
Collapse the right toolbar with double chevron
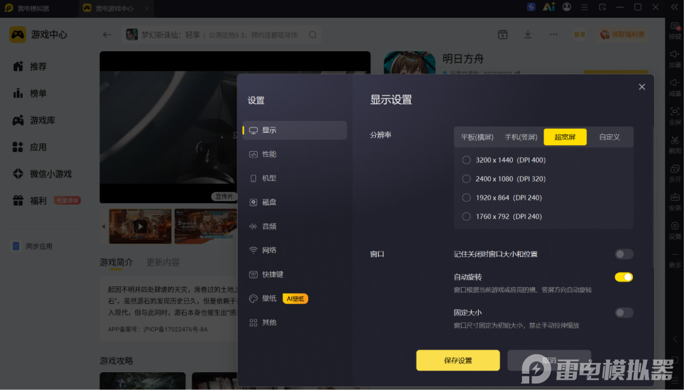(x=674, y=7)
